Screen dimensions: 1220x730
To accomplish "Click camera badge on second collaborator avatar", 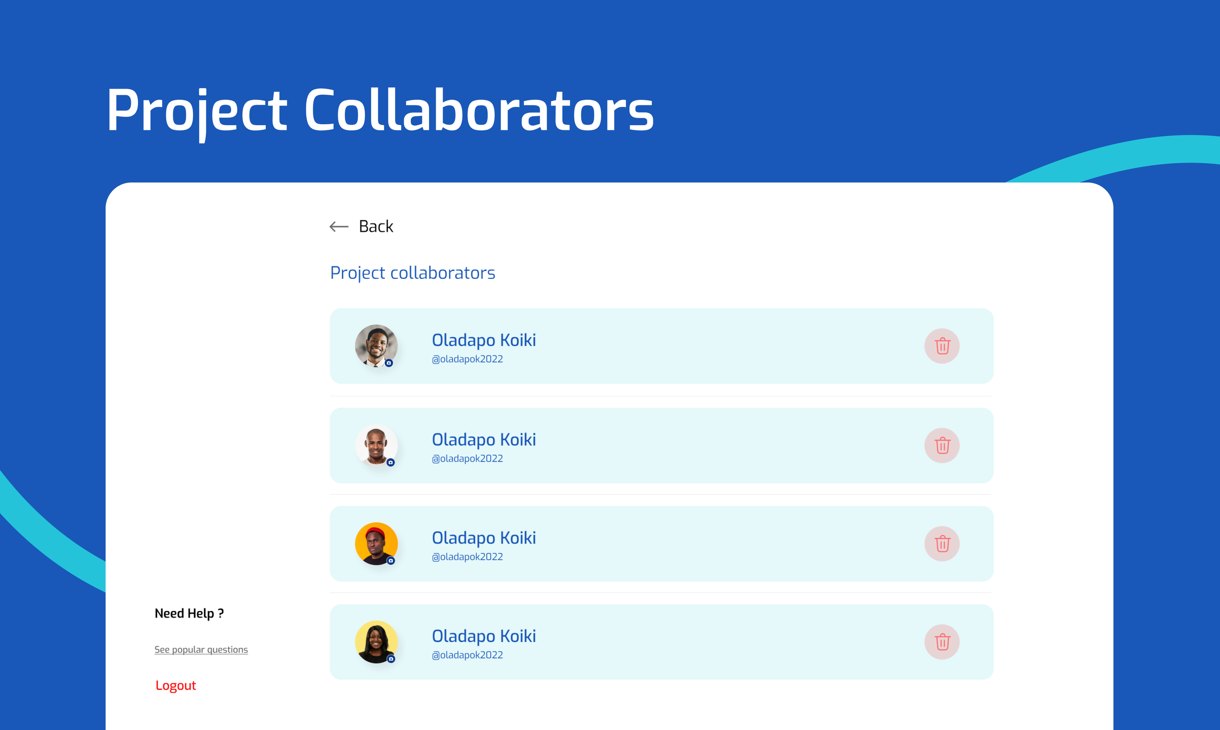I will pos(390,462).
